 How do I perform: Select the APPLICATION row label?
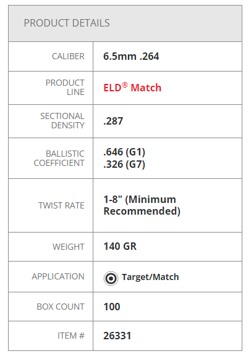(x=58, y=276)
